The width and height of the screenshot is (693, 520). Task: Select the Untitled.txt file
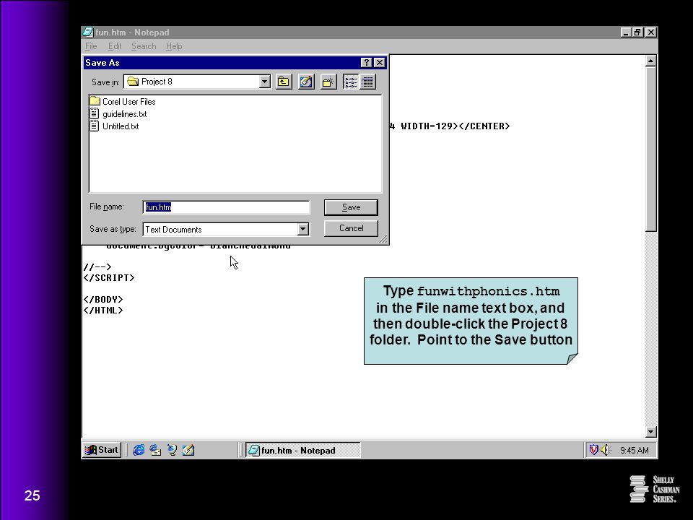[115, 126]
